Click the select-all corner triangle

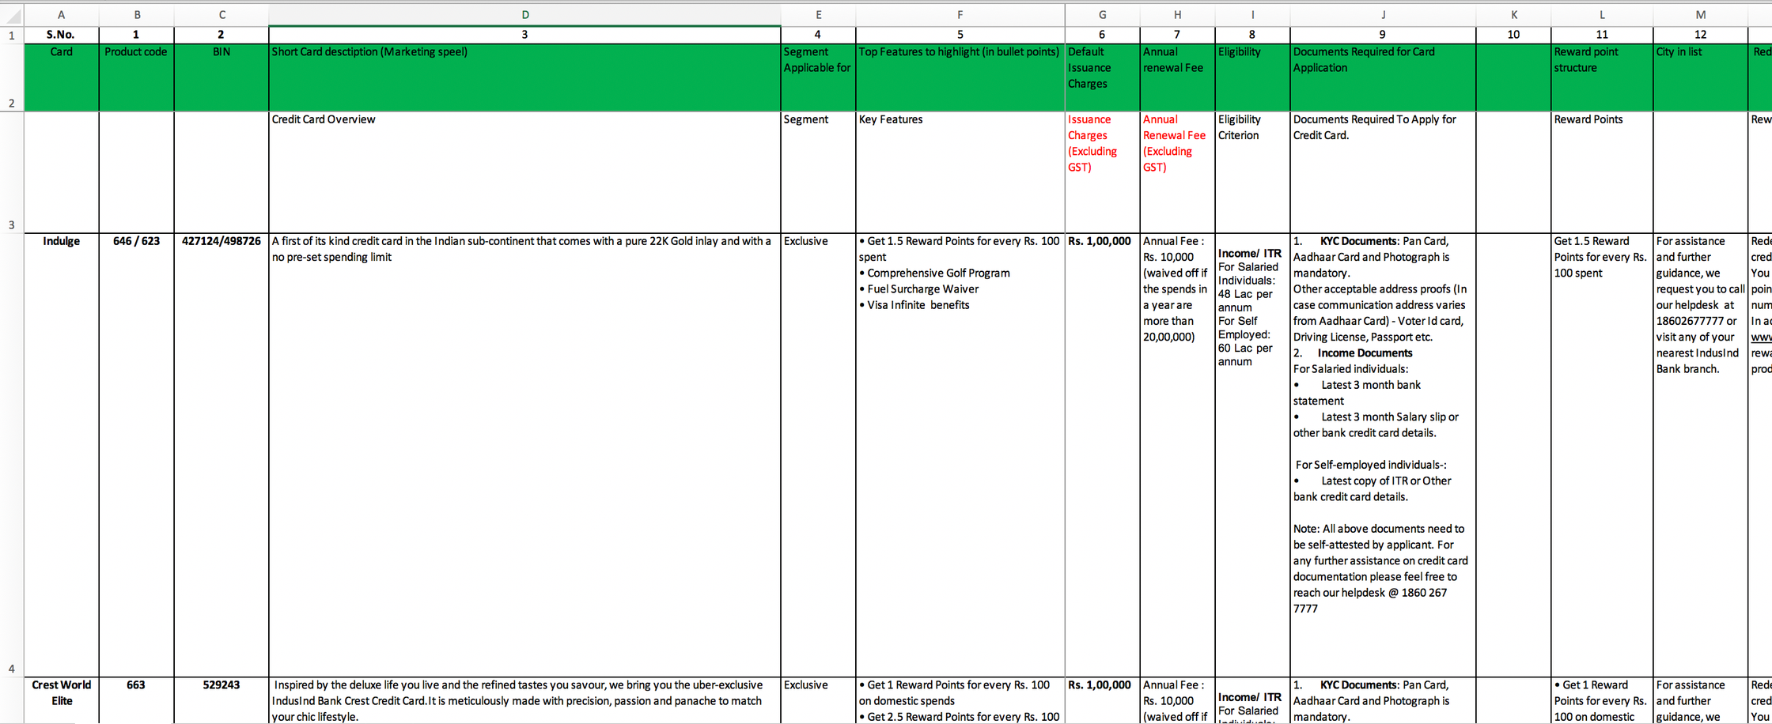pos(12,15)
